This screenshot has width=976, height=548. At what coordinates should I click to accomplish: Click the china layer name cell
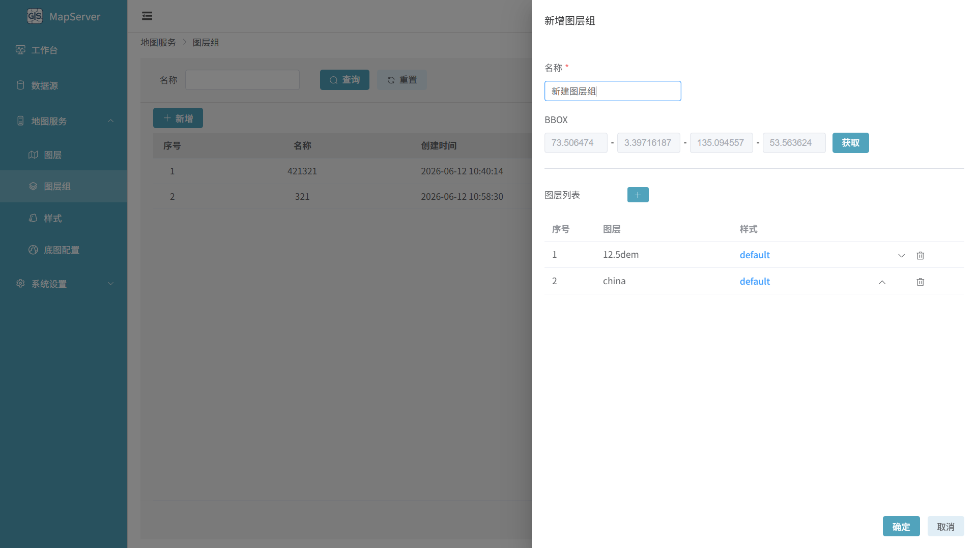click(x=614, y=281)
